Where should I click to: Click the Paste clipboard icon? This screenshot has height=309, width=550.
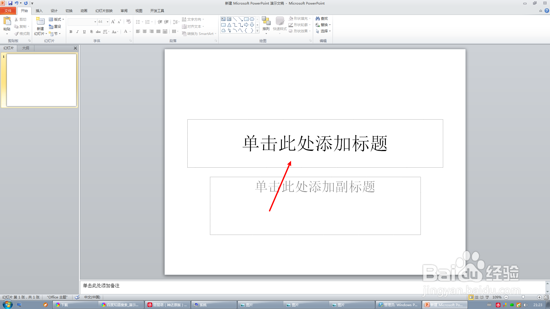7,21
